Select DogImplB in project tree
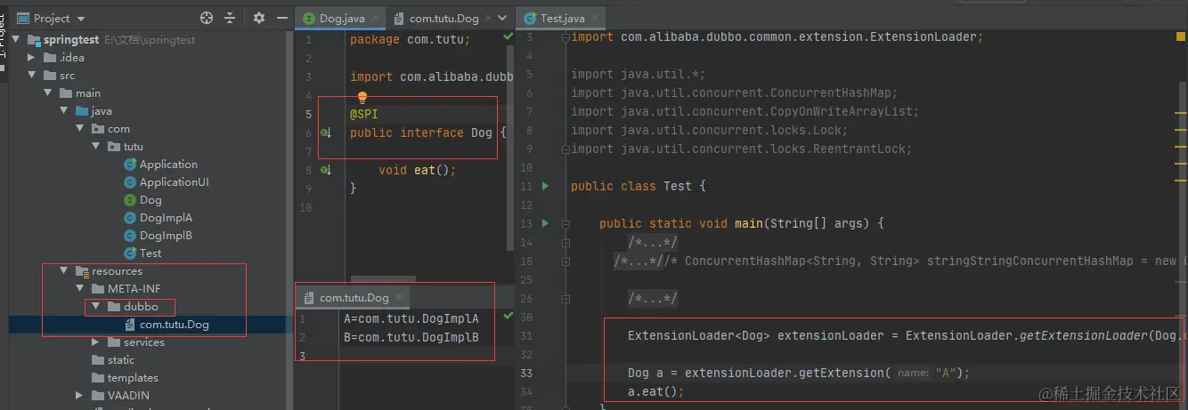 click(x=166, y=236)
